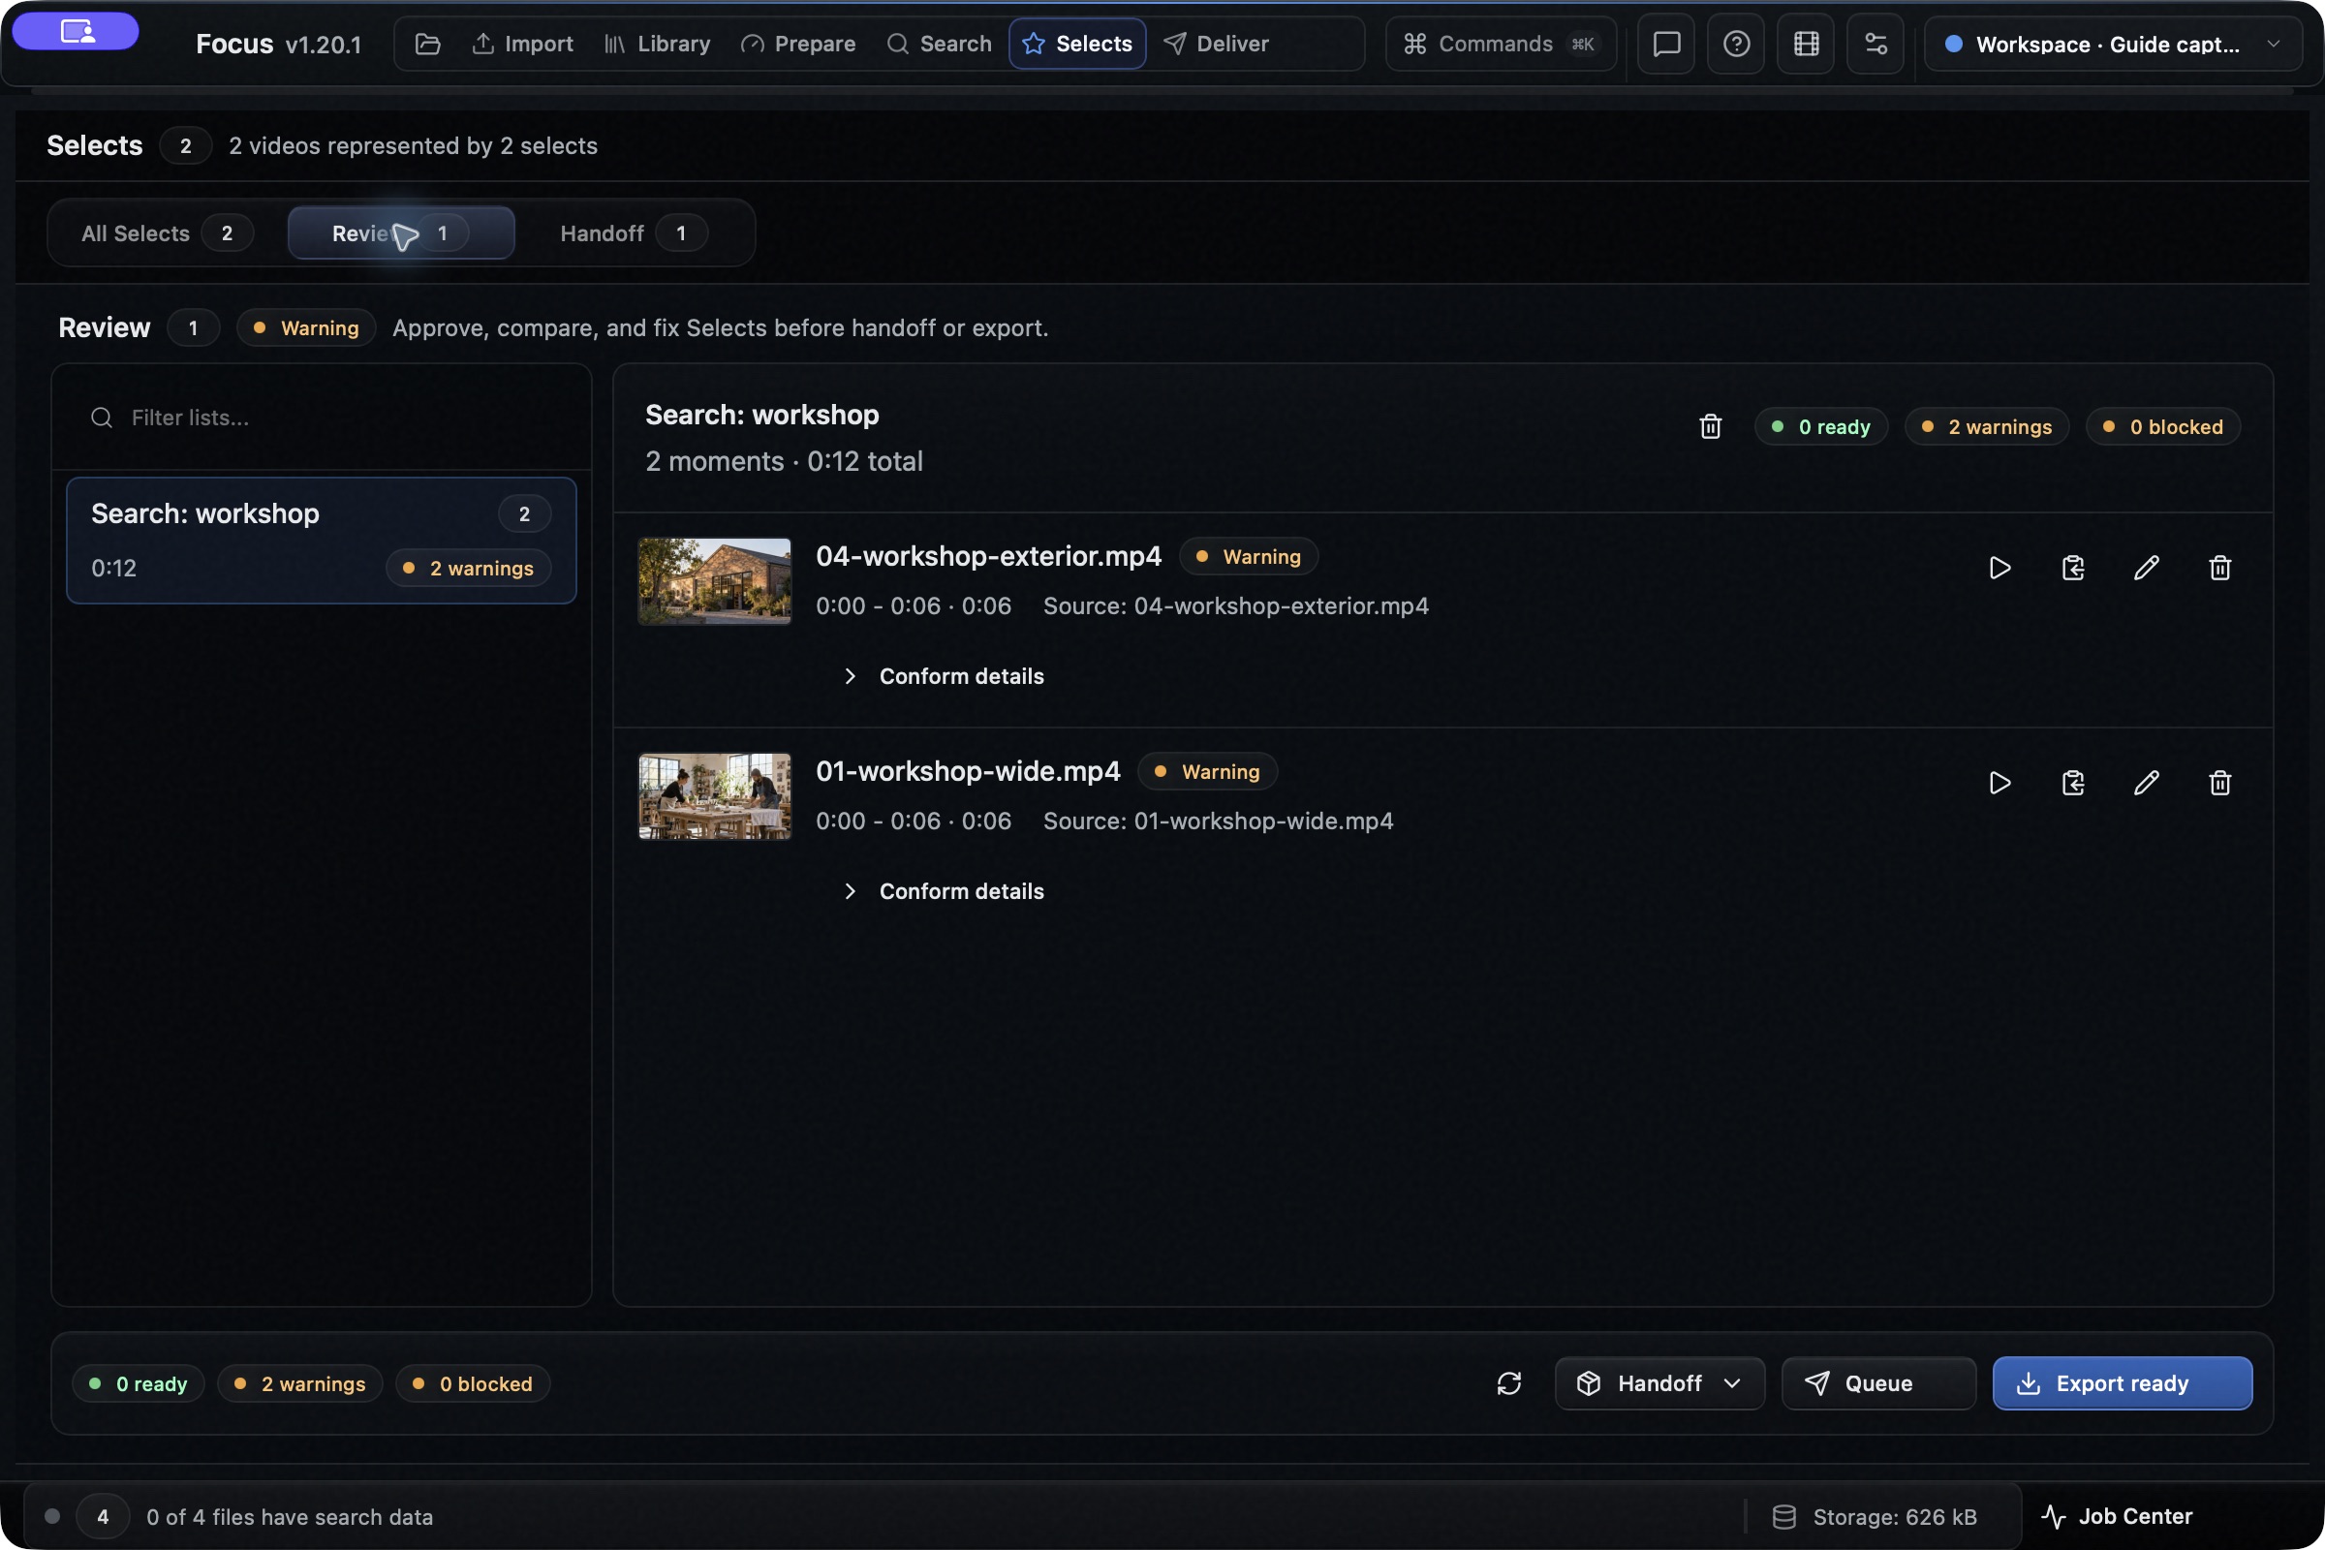Open the help question mark icon
2325x1550 pixels.
(x=1736, y=44)
